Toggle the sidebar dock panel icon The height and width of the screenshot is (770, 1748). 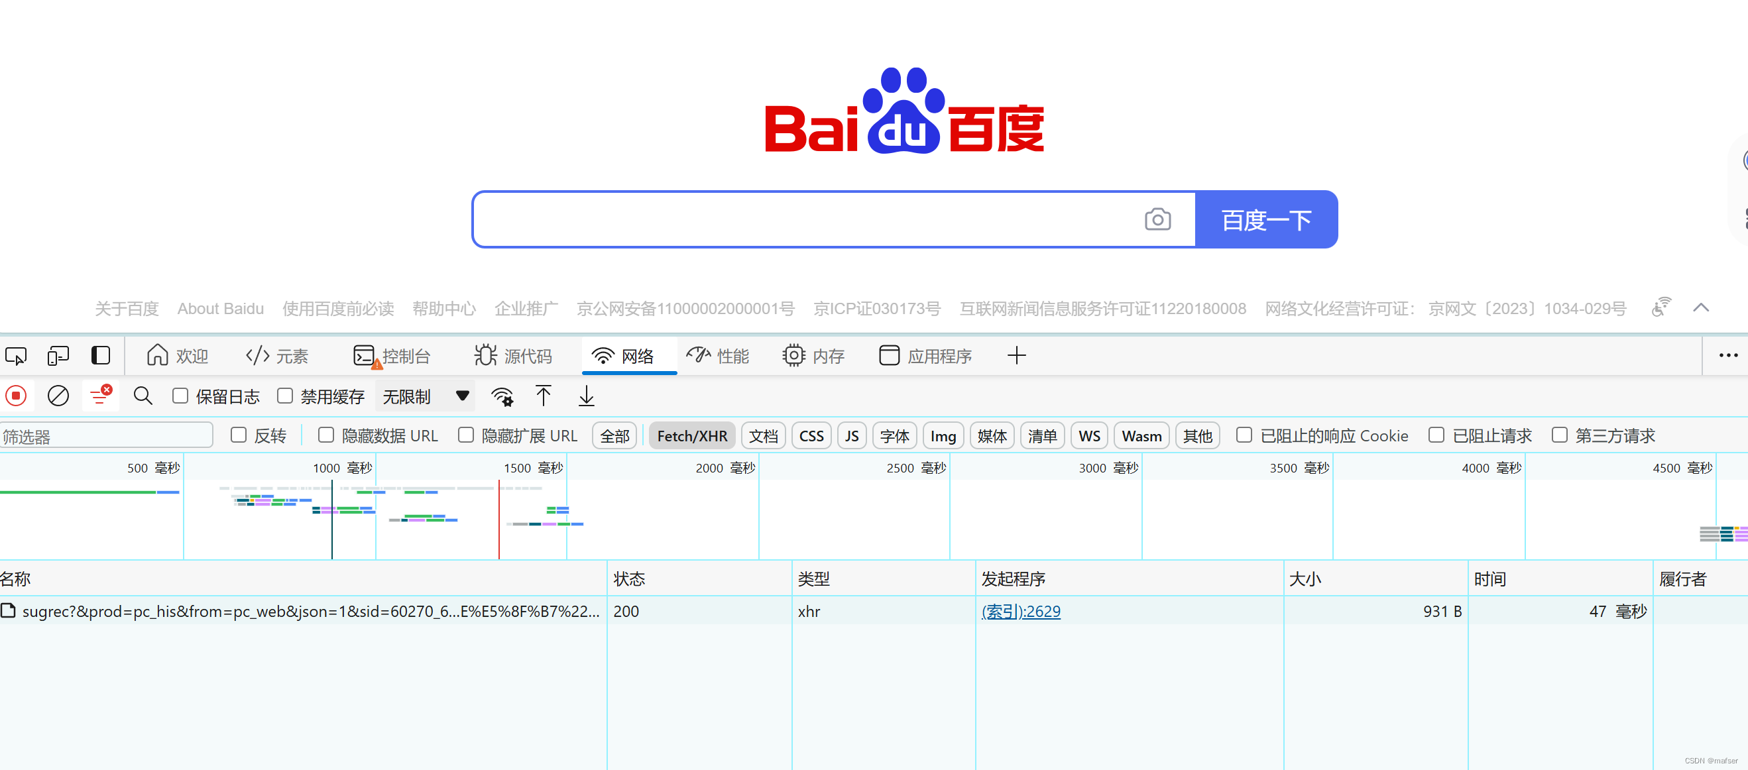[101, 355]
